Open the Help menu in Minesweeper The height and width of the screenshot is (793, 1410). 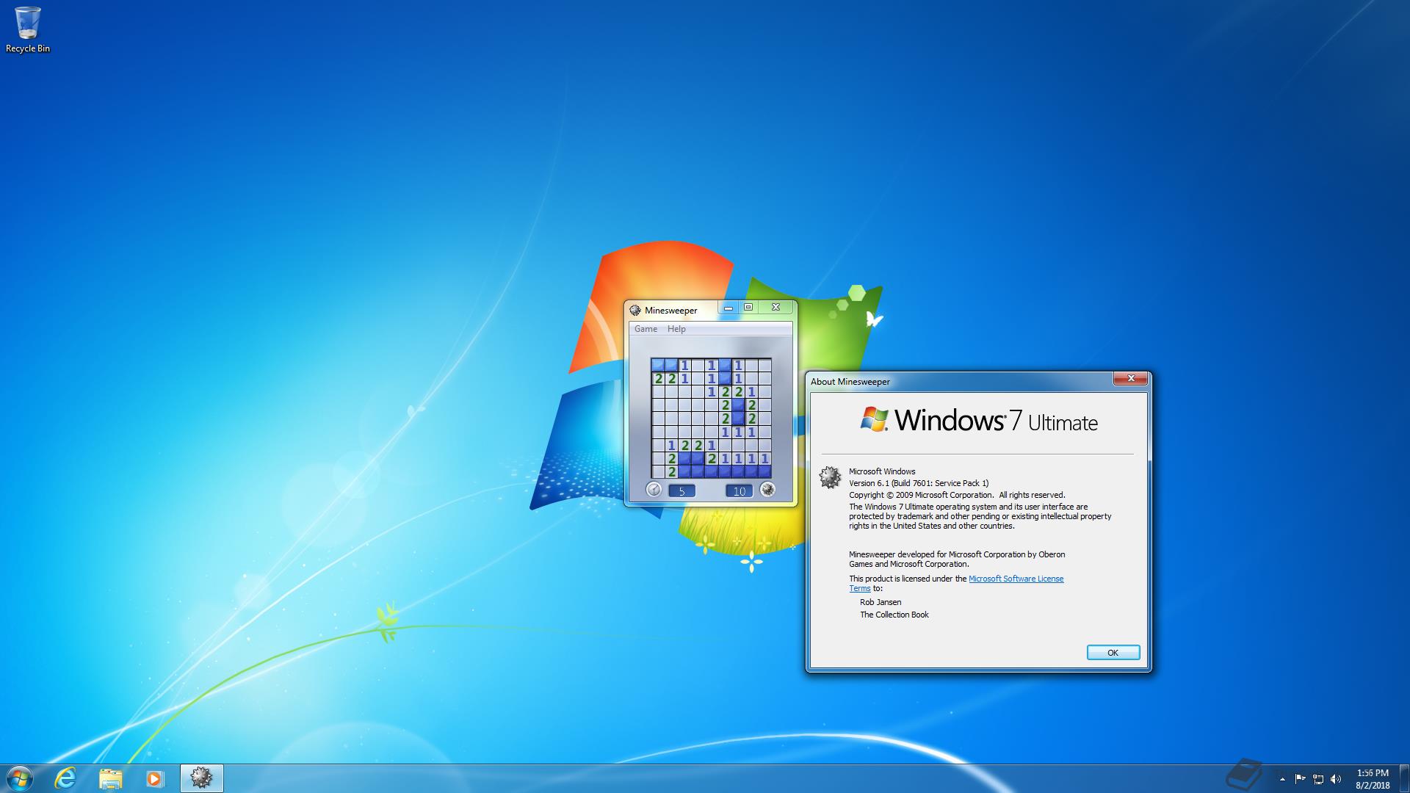pos(676,329)
